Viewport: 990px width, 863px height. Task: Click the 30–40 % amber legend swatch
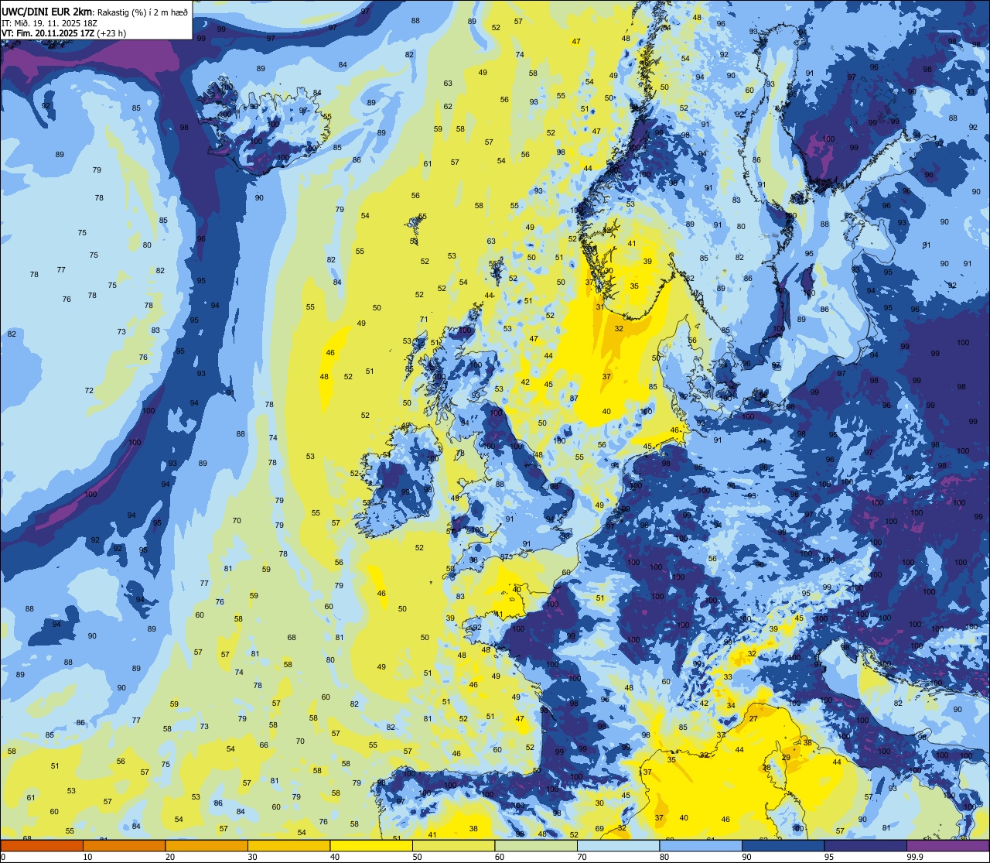click(289, 845)
